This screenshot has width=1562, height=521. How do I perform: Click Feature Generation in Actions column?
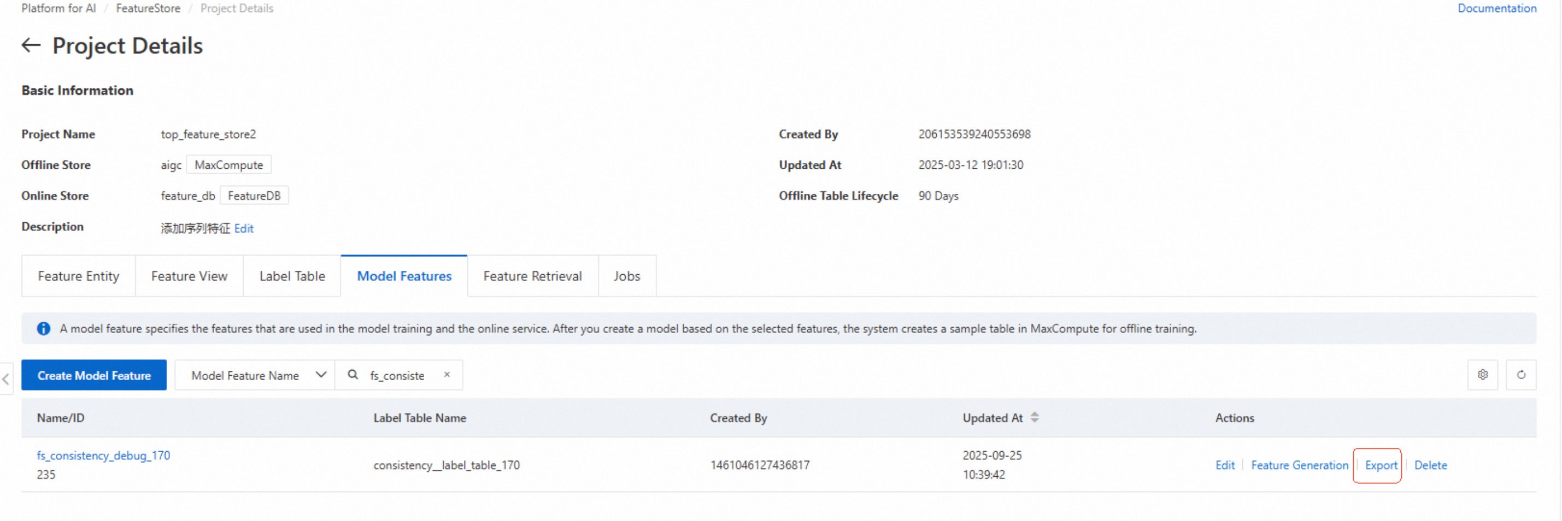coord(1299,465)
